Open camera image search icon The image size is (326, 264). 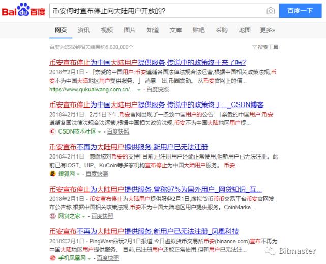(271, 11)
